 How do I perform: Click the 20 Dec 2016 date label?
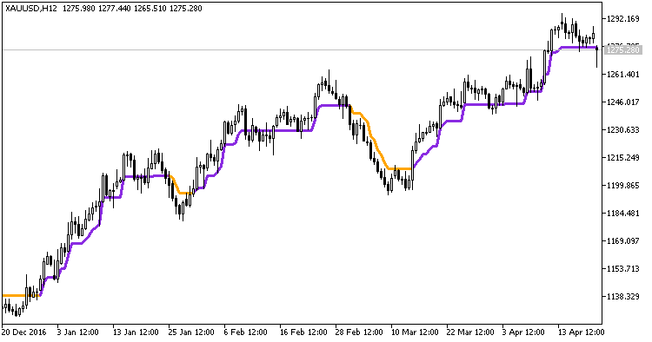[23, 332]
